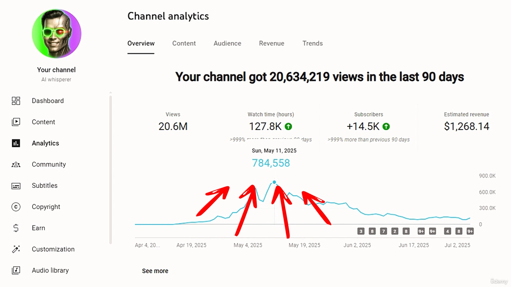Click the Community people icon

point(16,164)
